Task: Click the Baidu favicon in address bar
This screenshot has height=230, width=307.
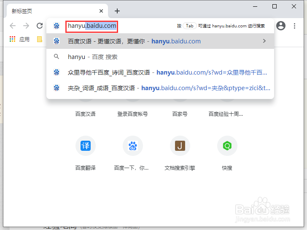Action: 57,26
